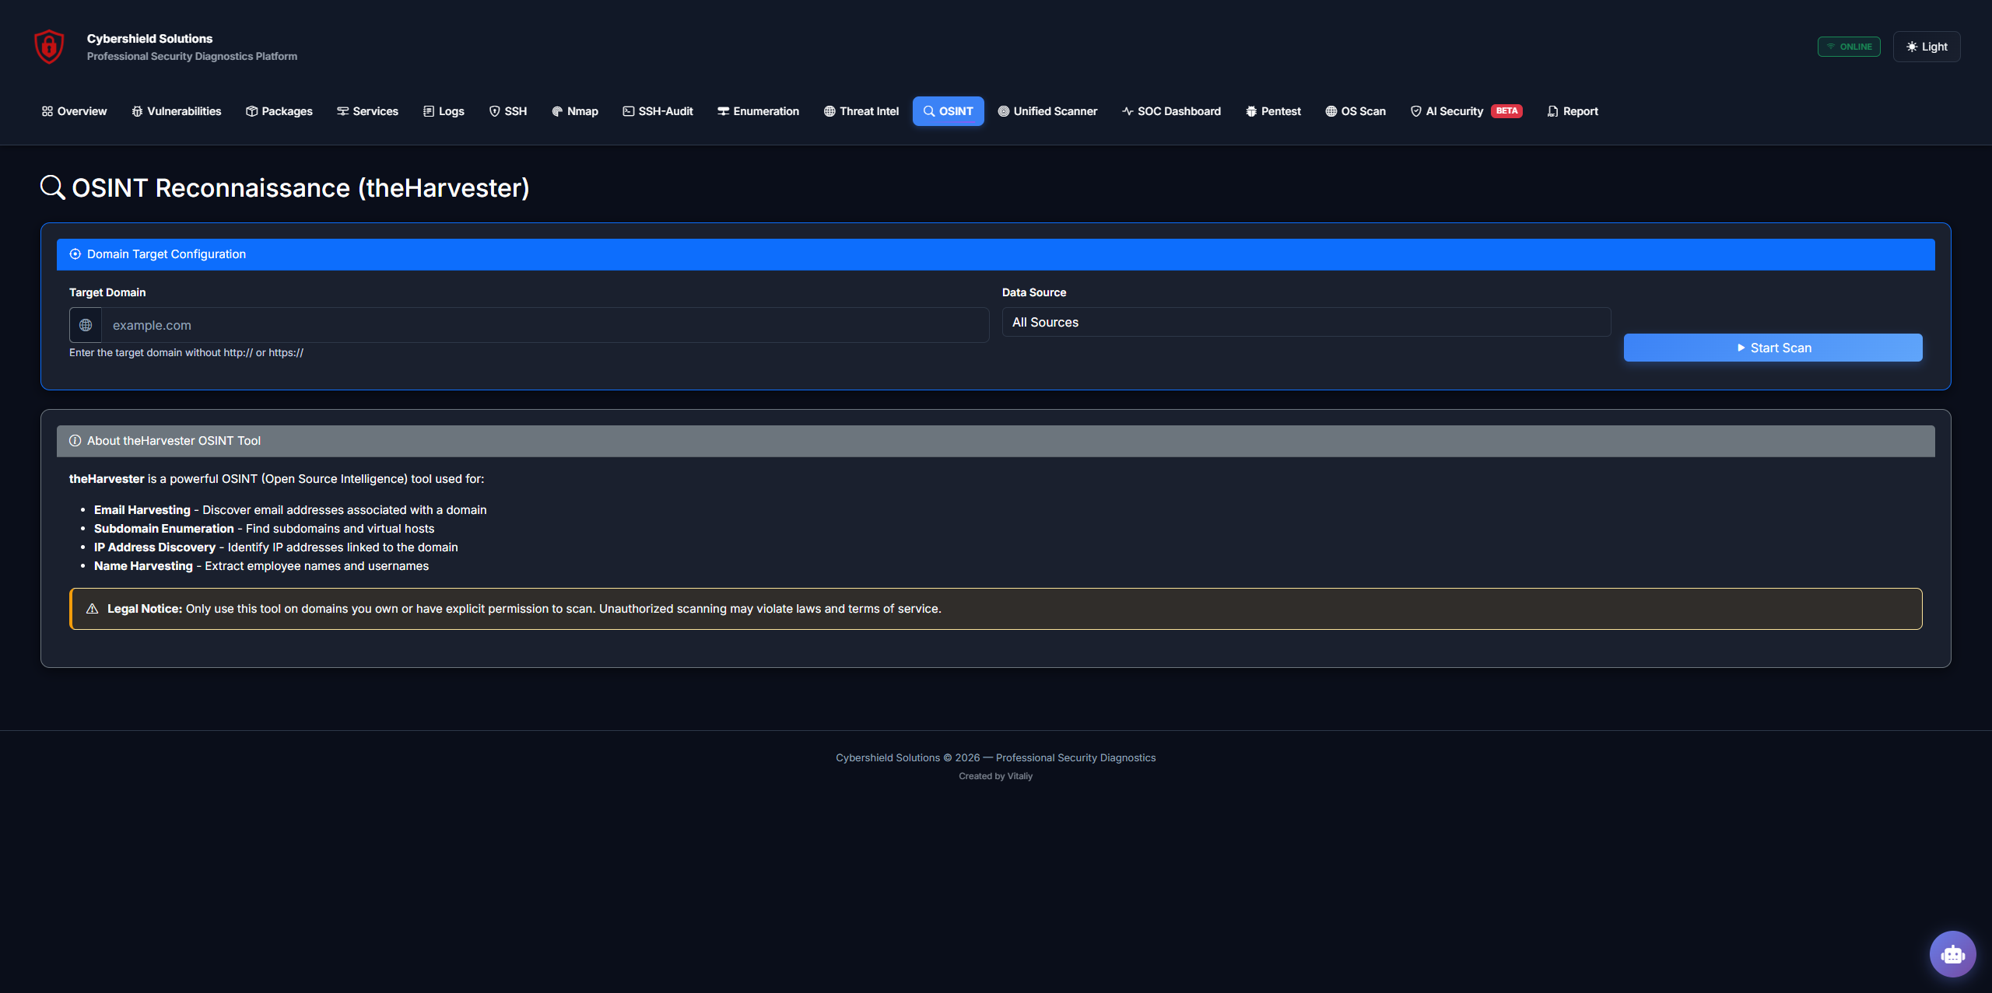Viewport: 1992px width, 993px height.
Task: Click the Domain Target Configuration header
Action: point(995,254)
